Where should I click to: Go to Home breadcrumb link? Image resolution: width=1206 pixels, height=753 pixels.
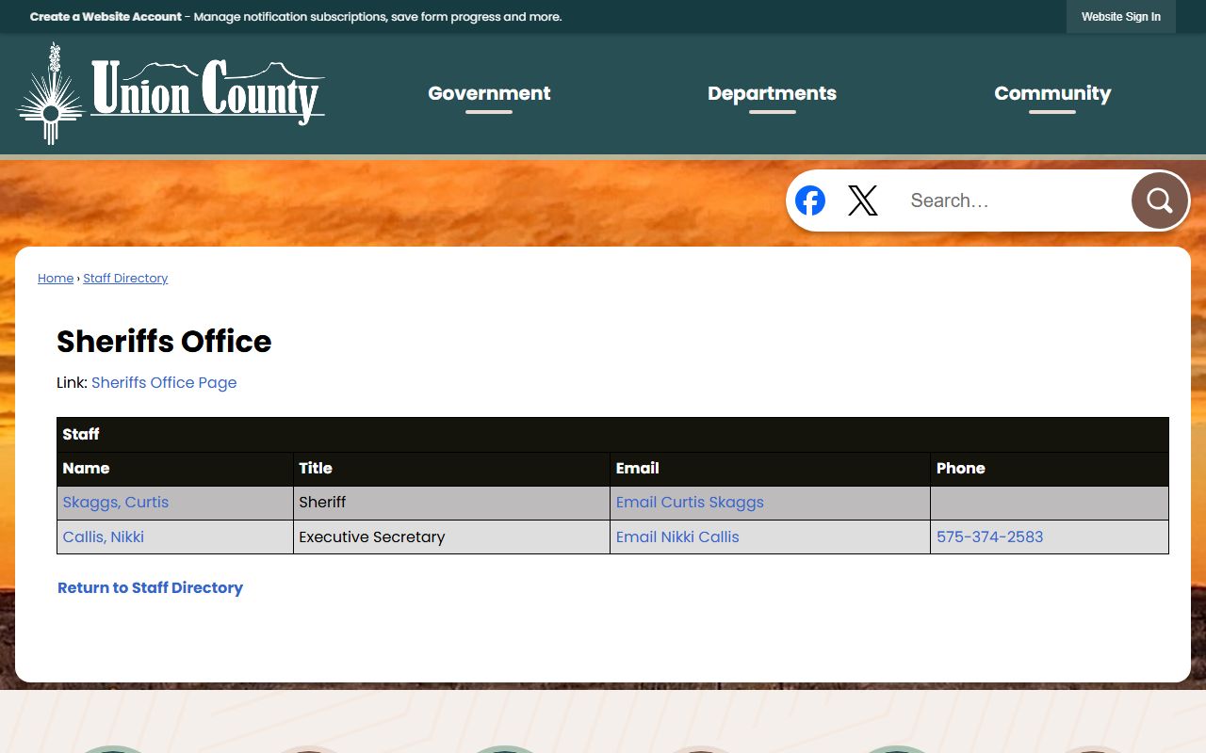tap(56, 279)
